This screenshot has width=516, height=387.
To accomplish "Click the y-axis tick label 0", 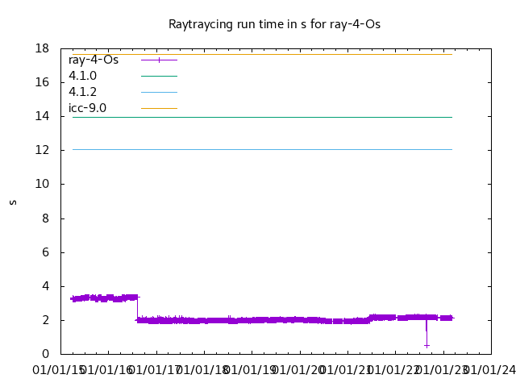I will (x=47, y=354).
